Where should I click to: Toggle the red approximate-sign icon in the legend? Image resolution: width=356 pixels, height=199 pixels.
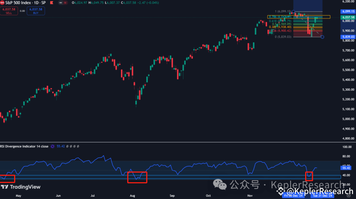click(x=65, y=3)
